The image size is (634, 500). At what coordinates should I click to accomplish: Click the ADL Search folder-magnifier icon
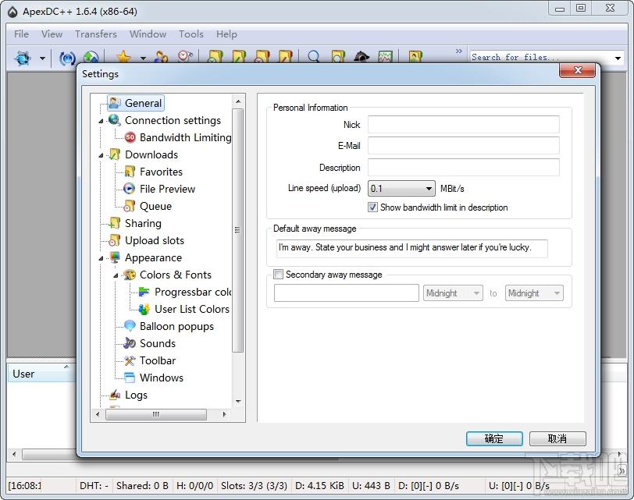point(337,57)
